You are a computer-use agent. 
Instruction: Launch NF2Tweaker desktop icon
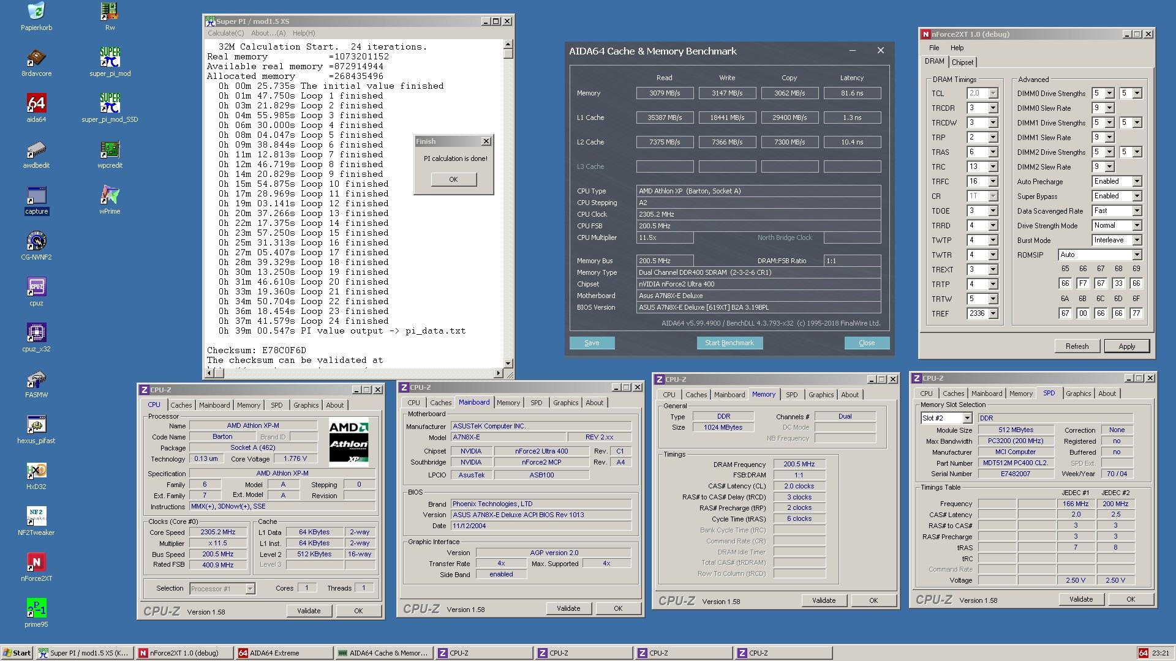pyautogui.click(x=36, y=521)
